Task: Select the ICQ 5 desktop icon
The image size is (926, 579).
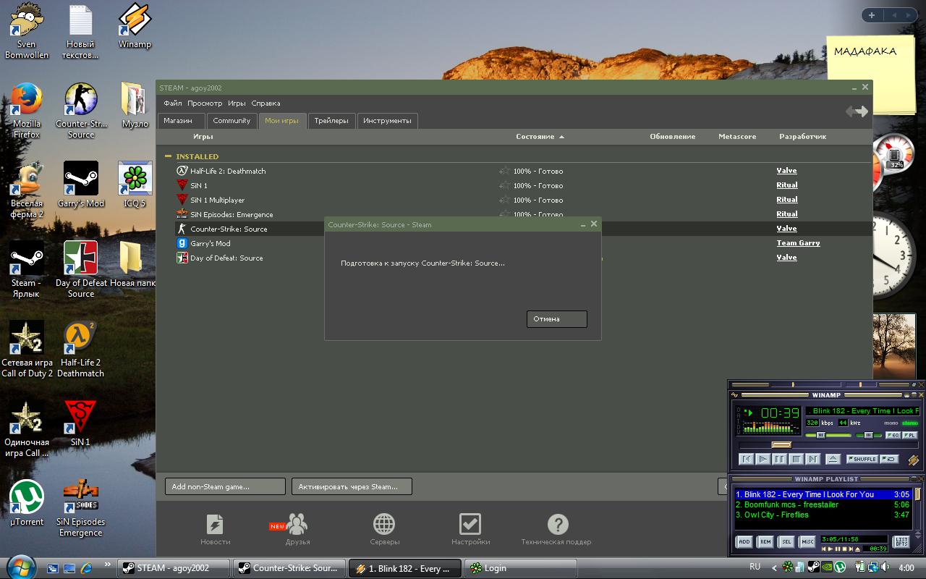Action: (135, 185)
